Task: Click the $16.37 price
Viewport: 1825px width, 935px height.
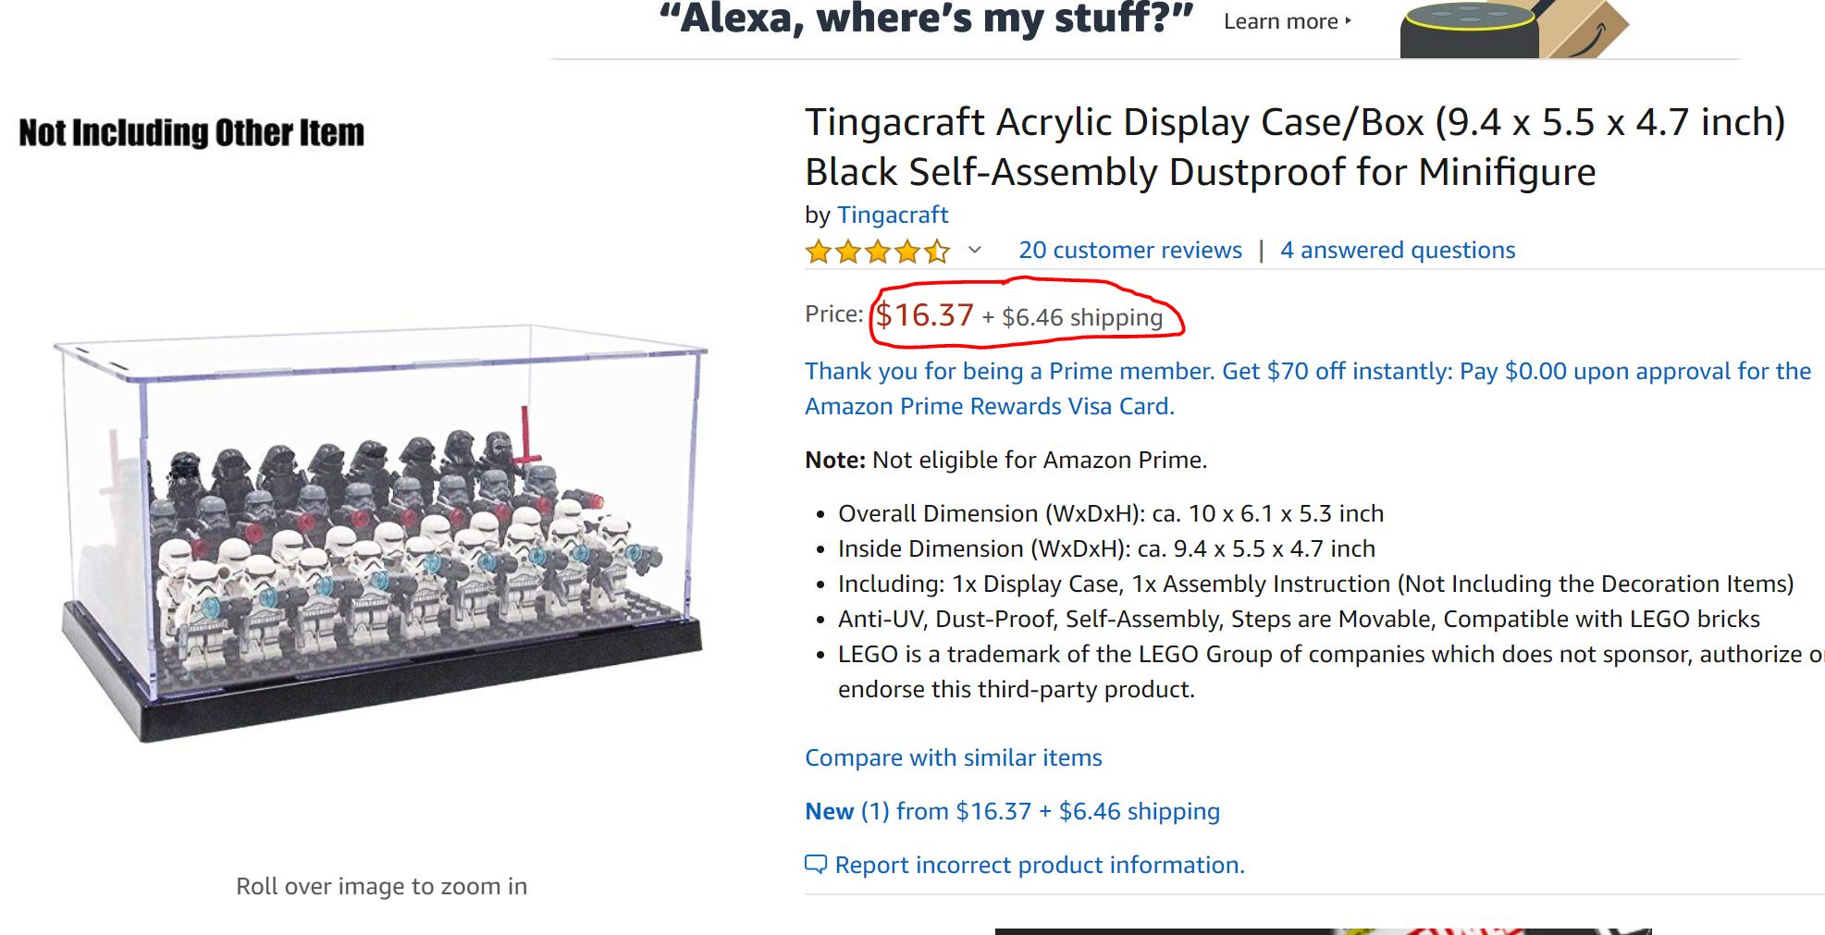Action: click(924, 315)
